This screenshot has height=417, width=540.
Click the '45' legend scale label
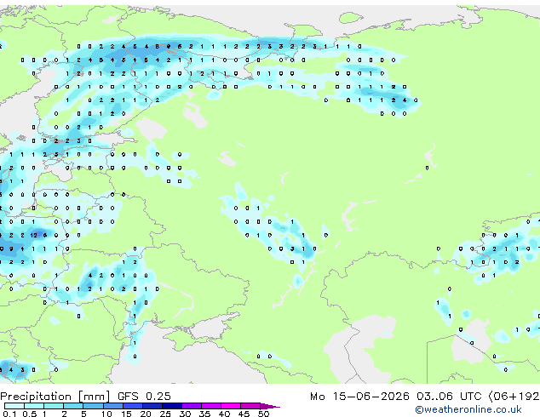point(244,414)
